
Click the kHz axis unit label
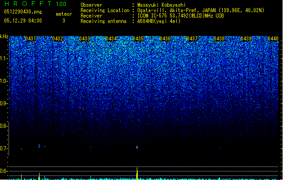pos(4,36)
